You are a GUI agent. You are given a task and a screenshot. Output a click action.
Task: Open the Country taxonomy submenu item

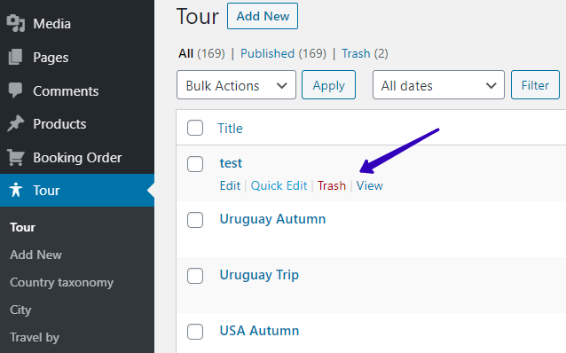pyautogui.click(x=62, y=282)
